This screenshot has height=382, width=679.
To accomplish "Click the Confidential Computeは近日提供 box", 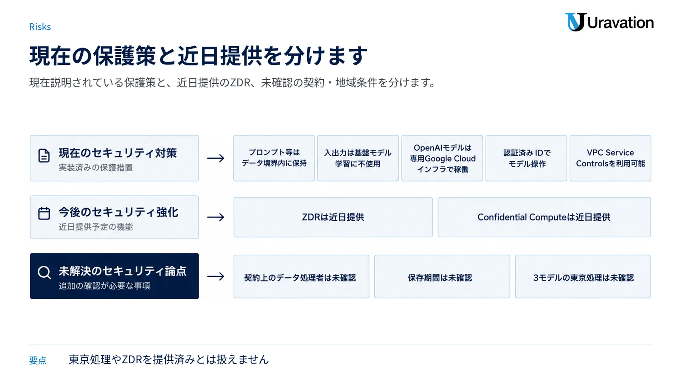I will pyautogui.click(x=544, y=217).
